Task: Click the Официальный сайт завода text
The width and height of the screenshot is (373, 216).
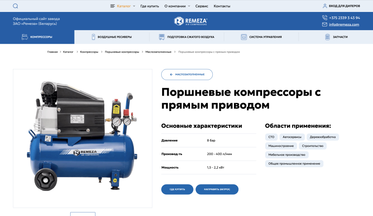Action: [36, 19]
